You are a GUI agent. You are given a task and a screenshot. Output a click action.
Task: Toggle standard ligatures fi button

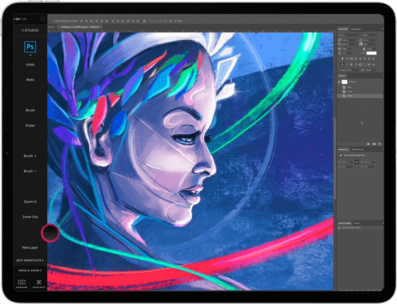(342, 65)
